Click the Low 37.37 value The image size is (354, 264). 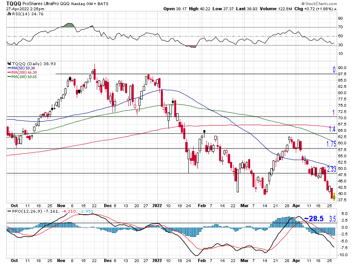(x=223, y=9)
